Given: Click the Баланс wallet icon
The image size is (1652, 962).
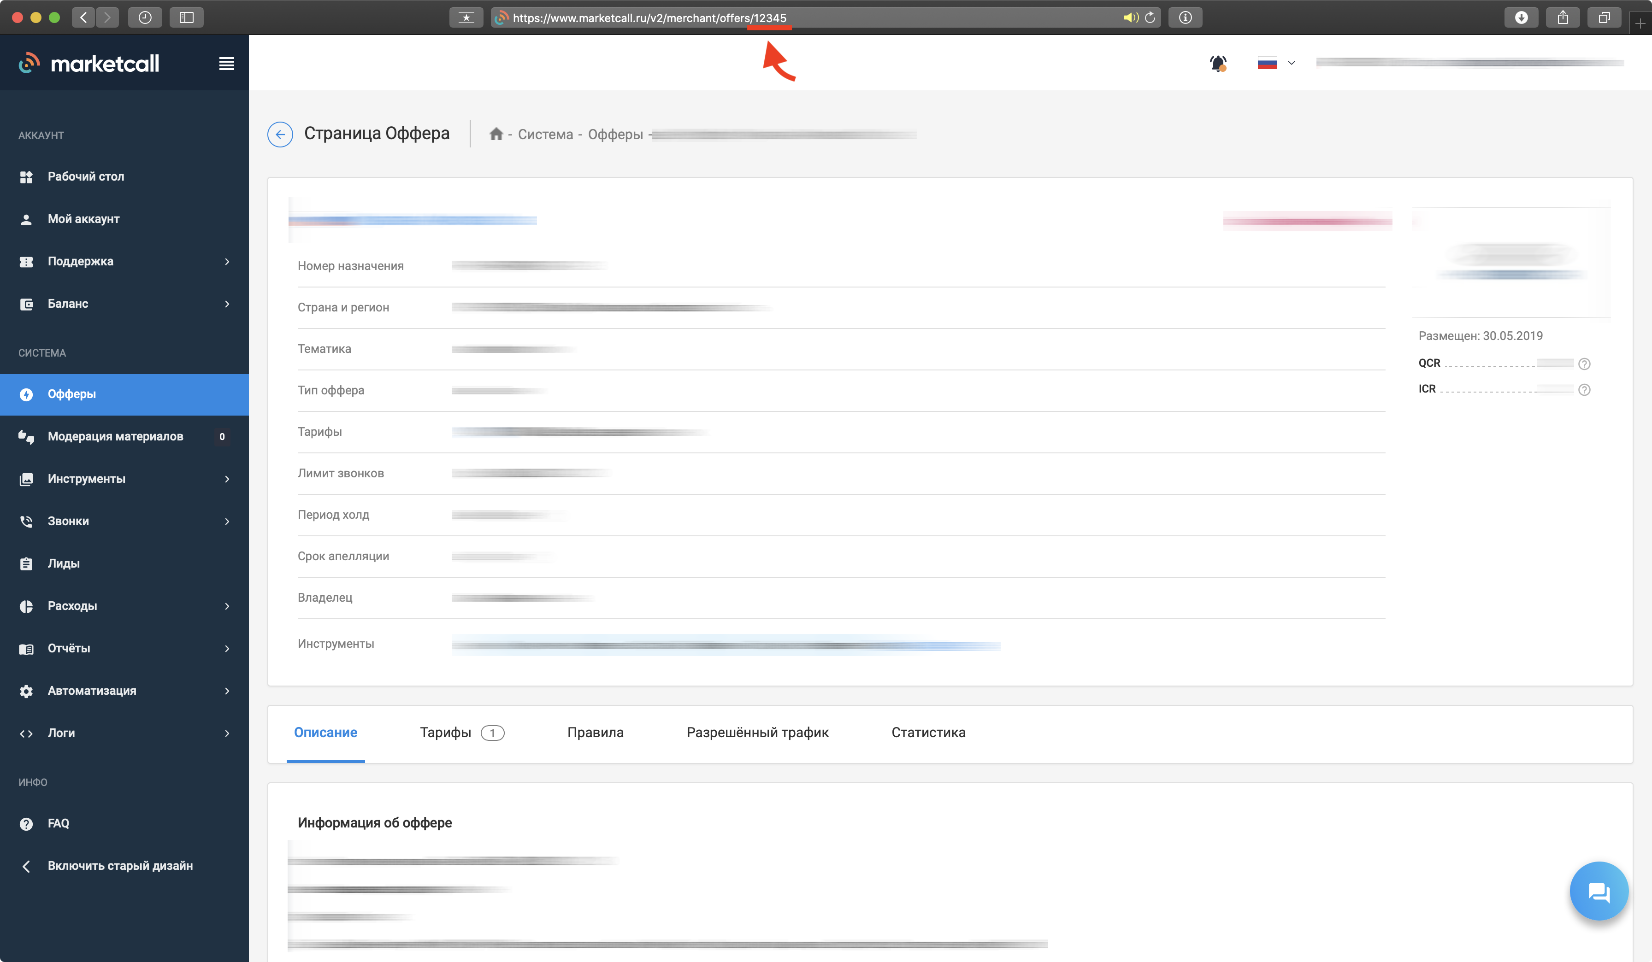Looking at the screenshot, I should coord(26,304).
